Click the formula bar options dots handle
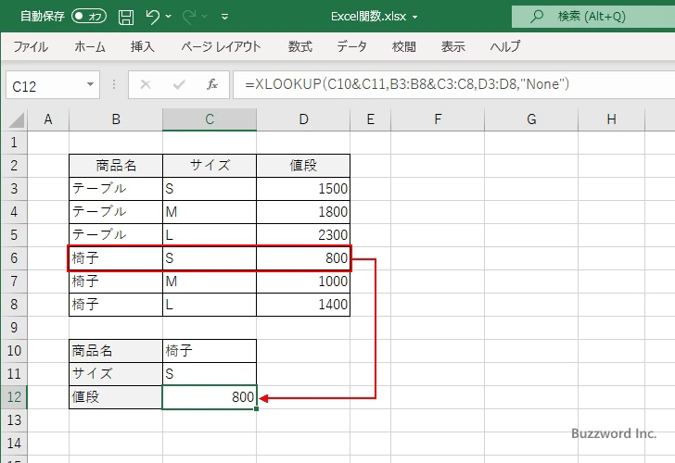 pos(114,84)
